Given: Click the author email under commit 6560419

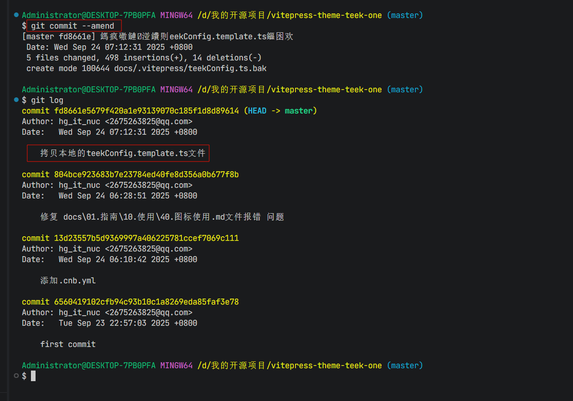Looking at the screenshot, I should 148,312.
